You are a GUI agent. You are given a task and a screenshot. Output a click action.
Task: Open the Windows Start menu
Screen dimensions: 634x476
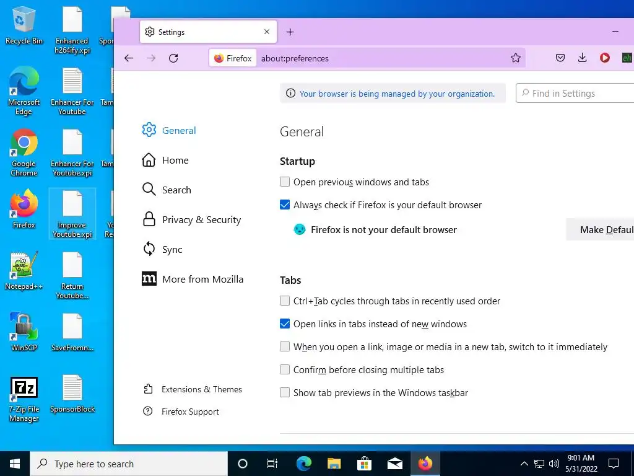point(15,464)
